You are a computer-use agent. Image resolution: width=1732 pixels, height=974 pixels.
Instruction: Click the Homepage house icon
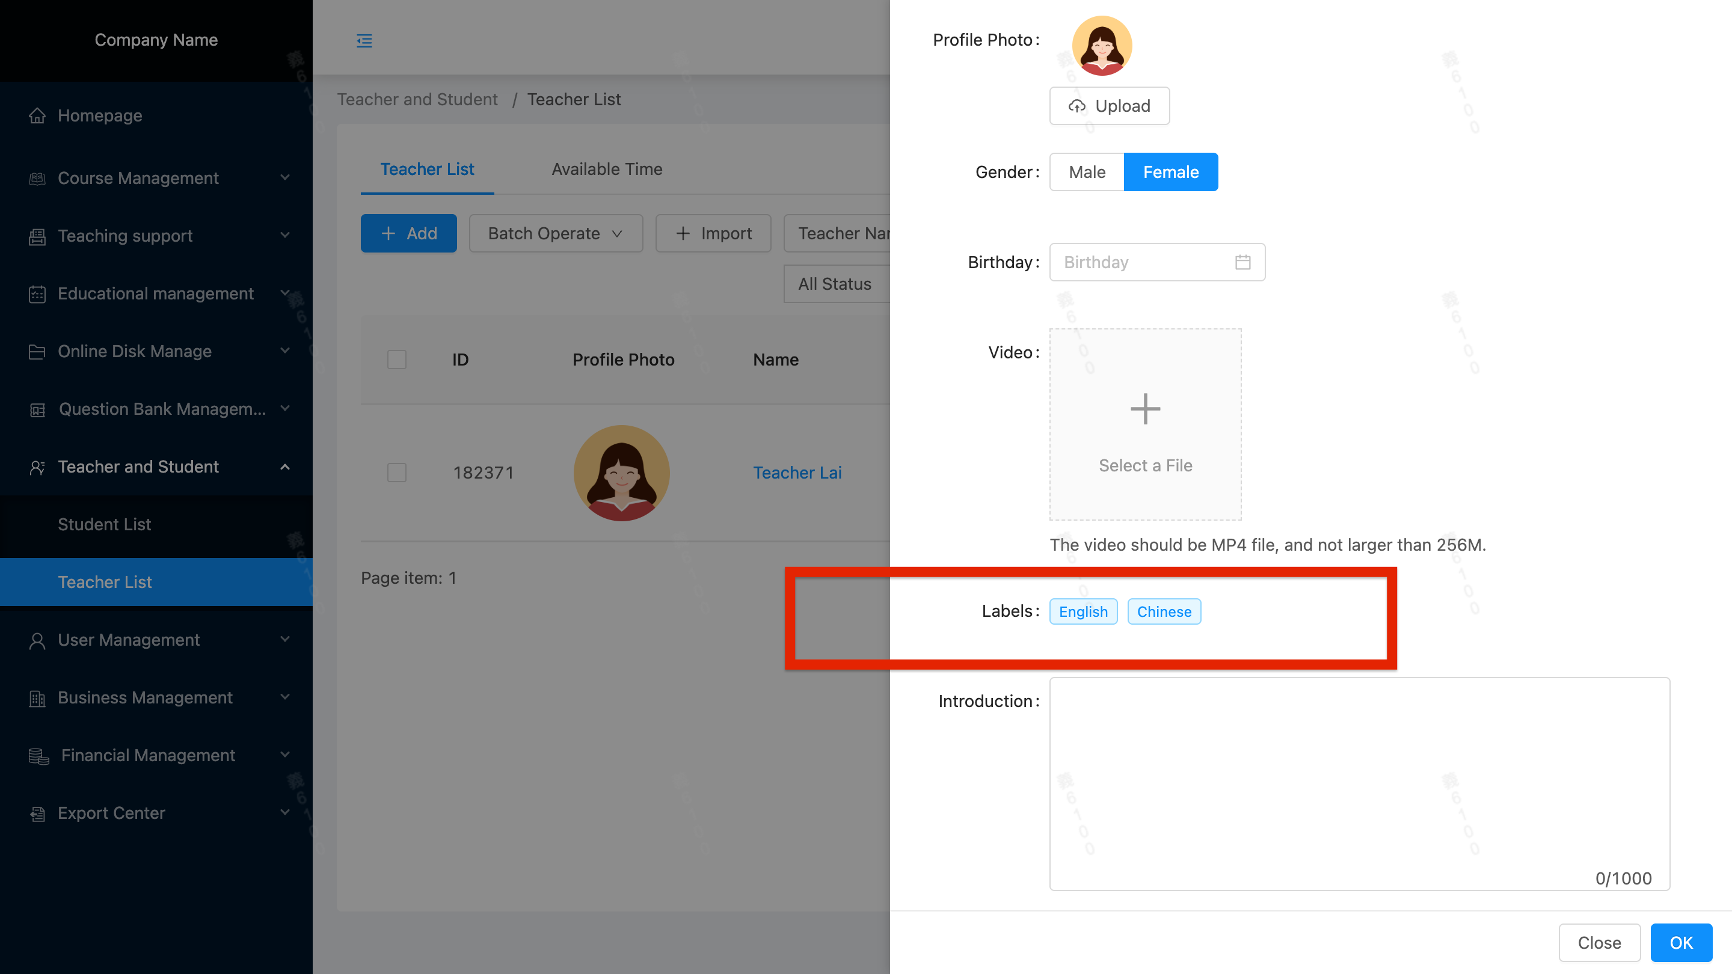pyautogui.click(x=38, y=115)
